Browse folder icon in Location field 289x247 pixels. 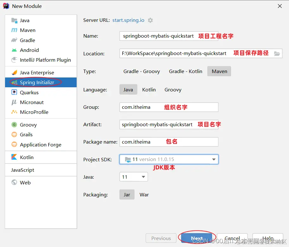(277, 53)
